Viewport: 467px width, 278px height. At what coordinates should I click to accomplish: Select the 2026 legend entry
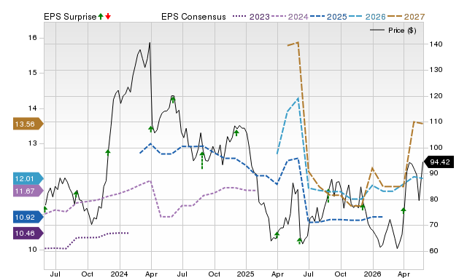[x=367, y=17]
